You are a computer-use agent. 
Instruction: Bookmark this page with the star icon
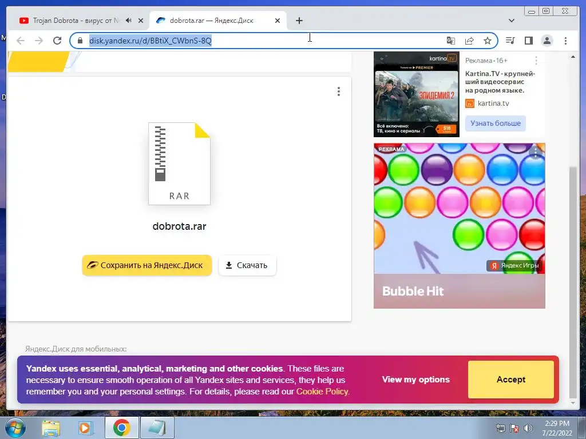pyautogui.click(x=488, y=41)
